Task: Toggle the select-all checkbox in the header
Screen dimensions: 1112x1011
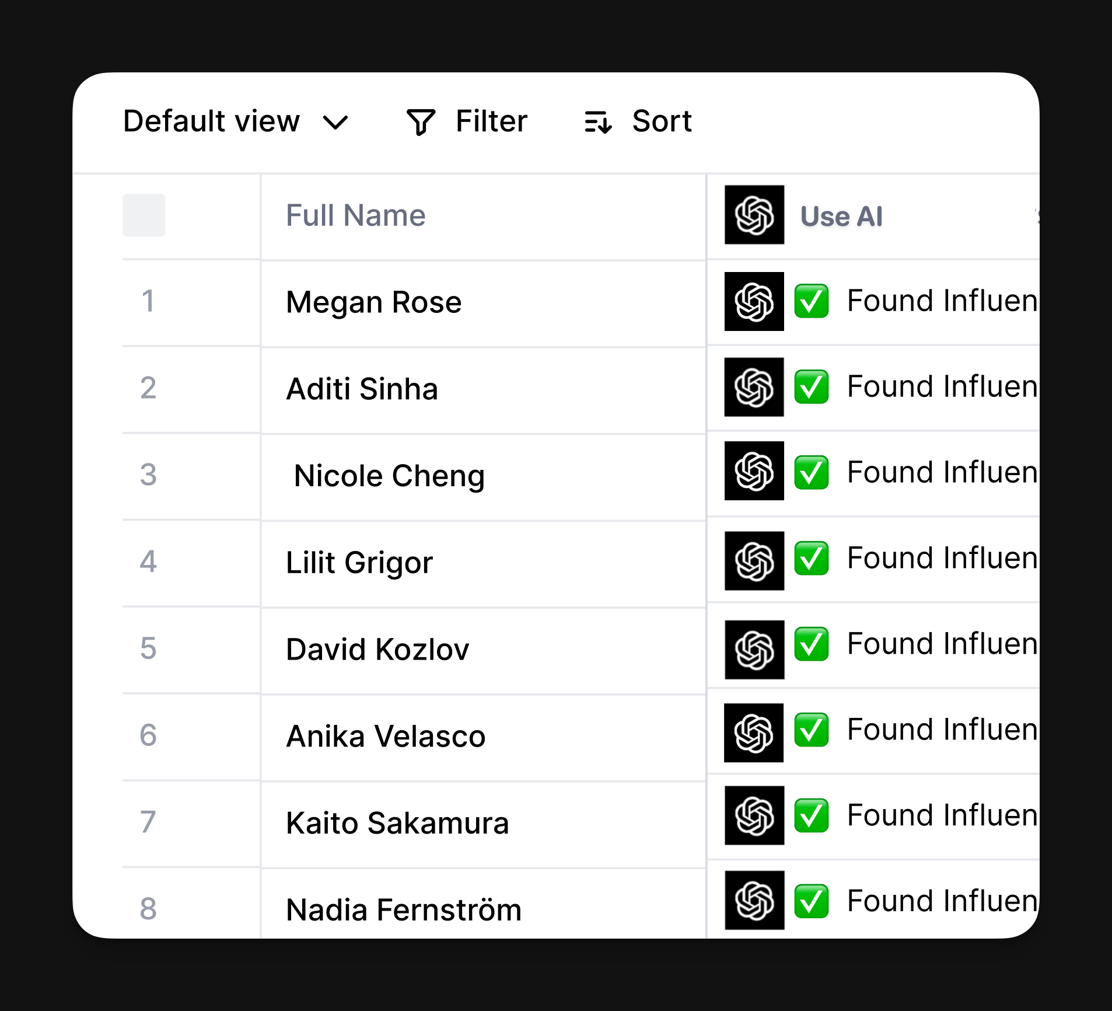Action: click(144, 216)
